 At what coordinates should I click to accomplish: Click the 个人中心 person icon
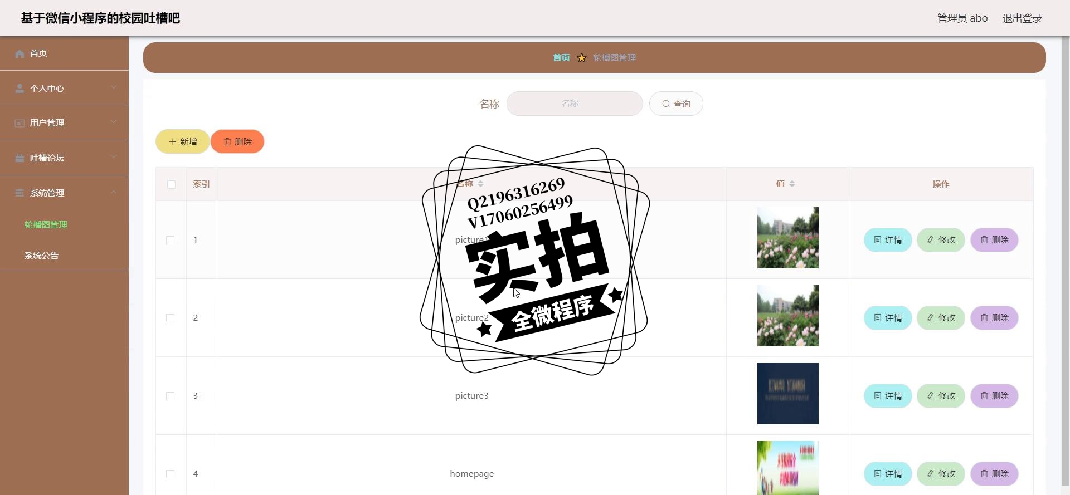20,88
